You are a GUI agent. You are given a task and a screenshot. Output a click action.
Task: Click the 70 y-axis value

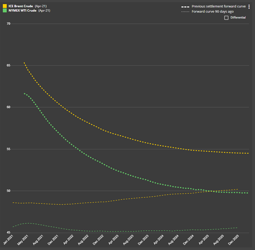click(x=8, y=24)
